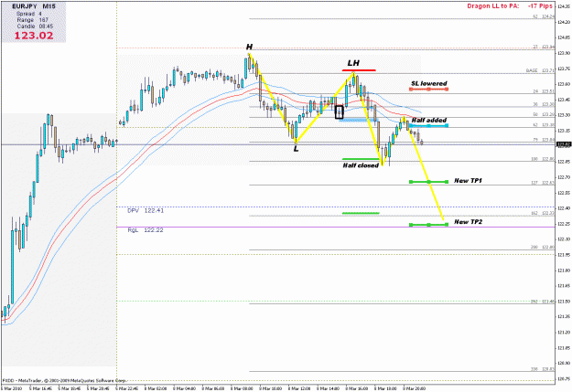Click the -17 Pips value
The width and height of the screenshot is (572, 392).
point(540,5)
